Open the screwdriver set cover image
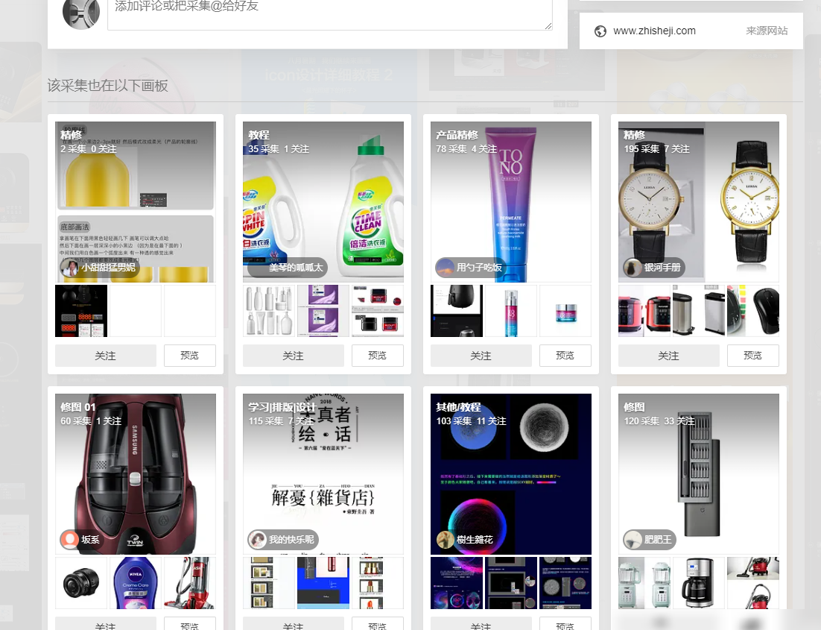Image resolution: width=821 pixels, height=630 pixels. pos(699,474)
